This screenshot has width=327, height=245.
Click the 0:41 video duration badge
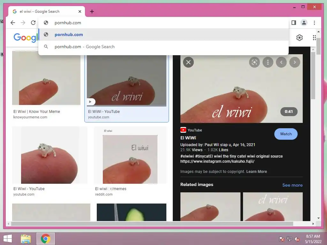tap(289, 111)
